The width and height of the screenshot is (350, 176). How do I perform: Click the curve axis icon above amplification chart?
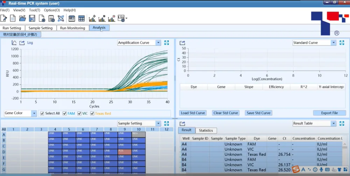click(x=14, y=43)
